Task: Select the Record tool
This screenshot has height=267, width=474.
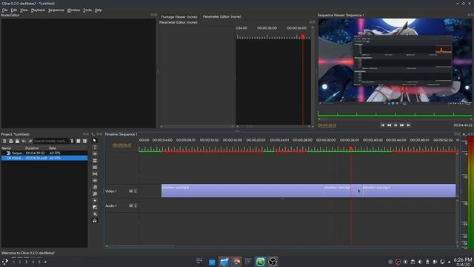Action: (95, 200)
